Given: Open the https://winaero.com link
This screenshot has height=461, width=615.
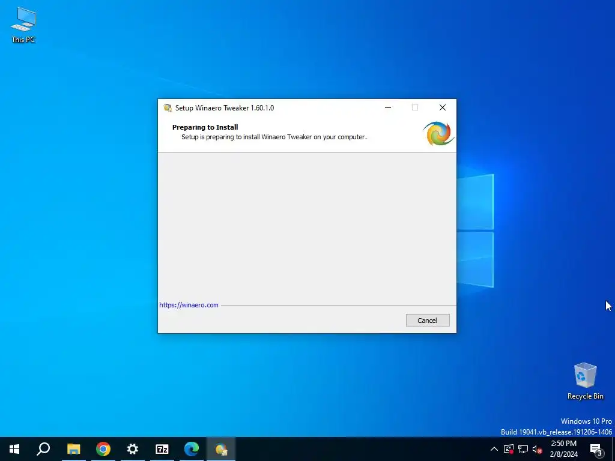Looking at the screenshot, I should (189, 305).
